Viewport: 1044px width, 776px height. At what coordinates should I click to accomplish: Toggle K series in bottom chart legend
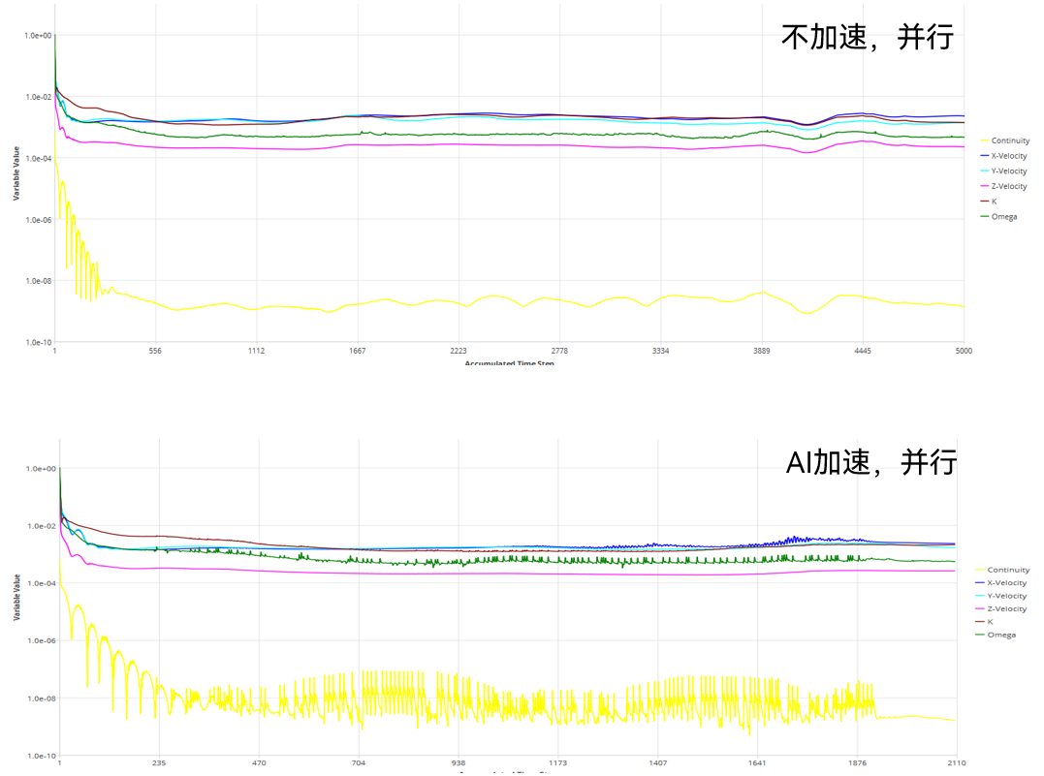coord(984,622)
